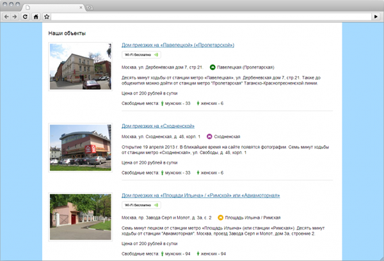
Task: Click the Павелецкая (Пролетарская) metro station name
Action: (246, 67)
